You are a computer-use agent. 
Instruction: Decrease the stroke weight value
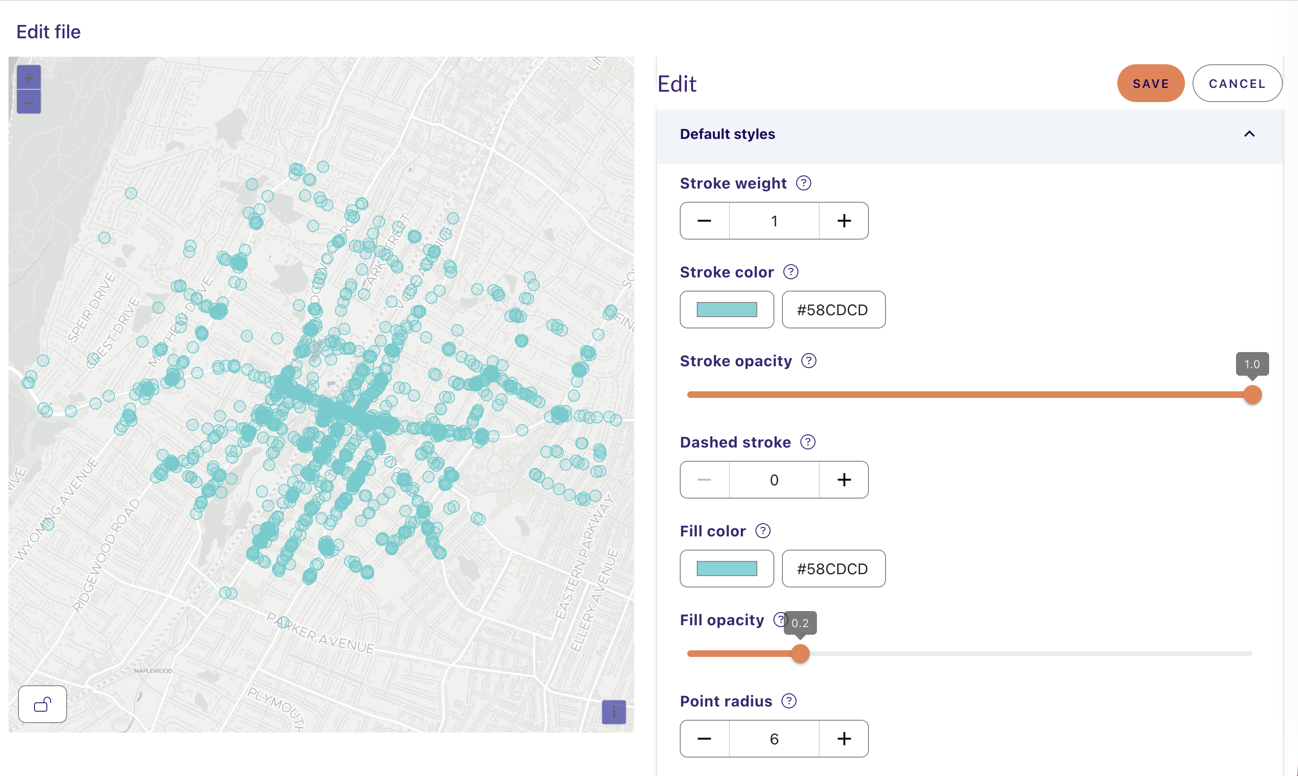[x=704, y=221]
